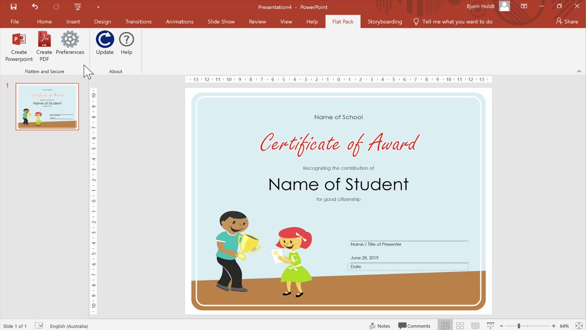Zoom in using plus button
Image resolution: width=586 pixels, height=330 pixels.
553,326
